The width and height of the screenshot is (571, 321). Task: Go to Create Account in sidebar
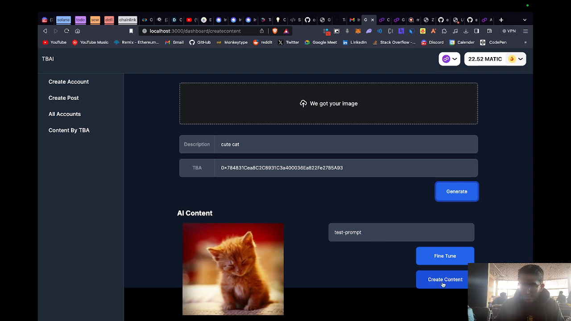[x=69, y=82]
